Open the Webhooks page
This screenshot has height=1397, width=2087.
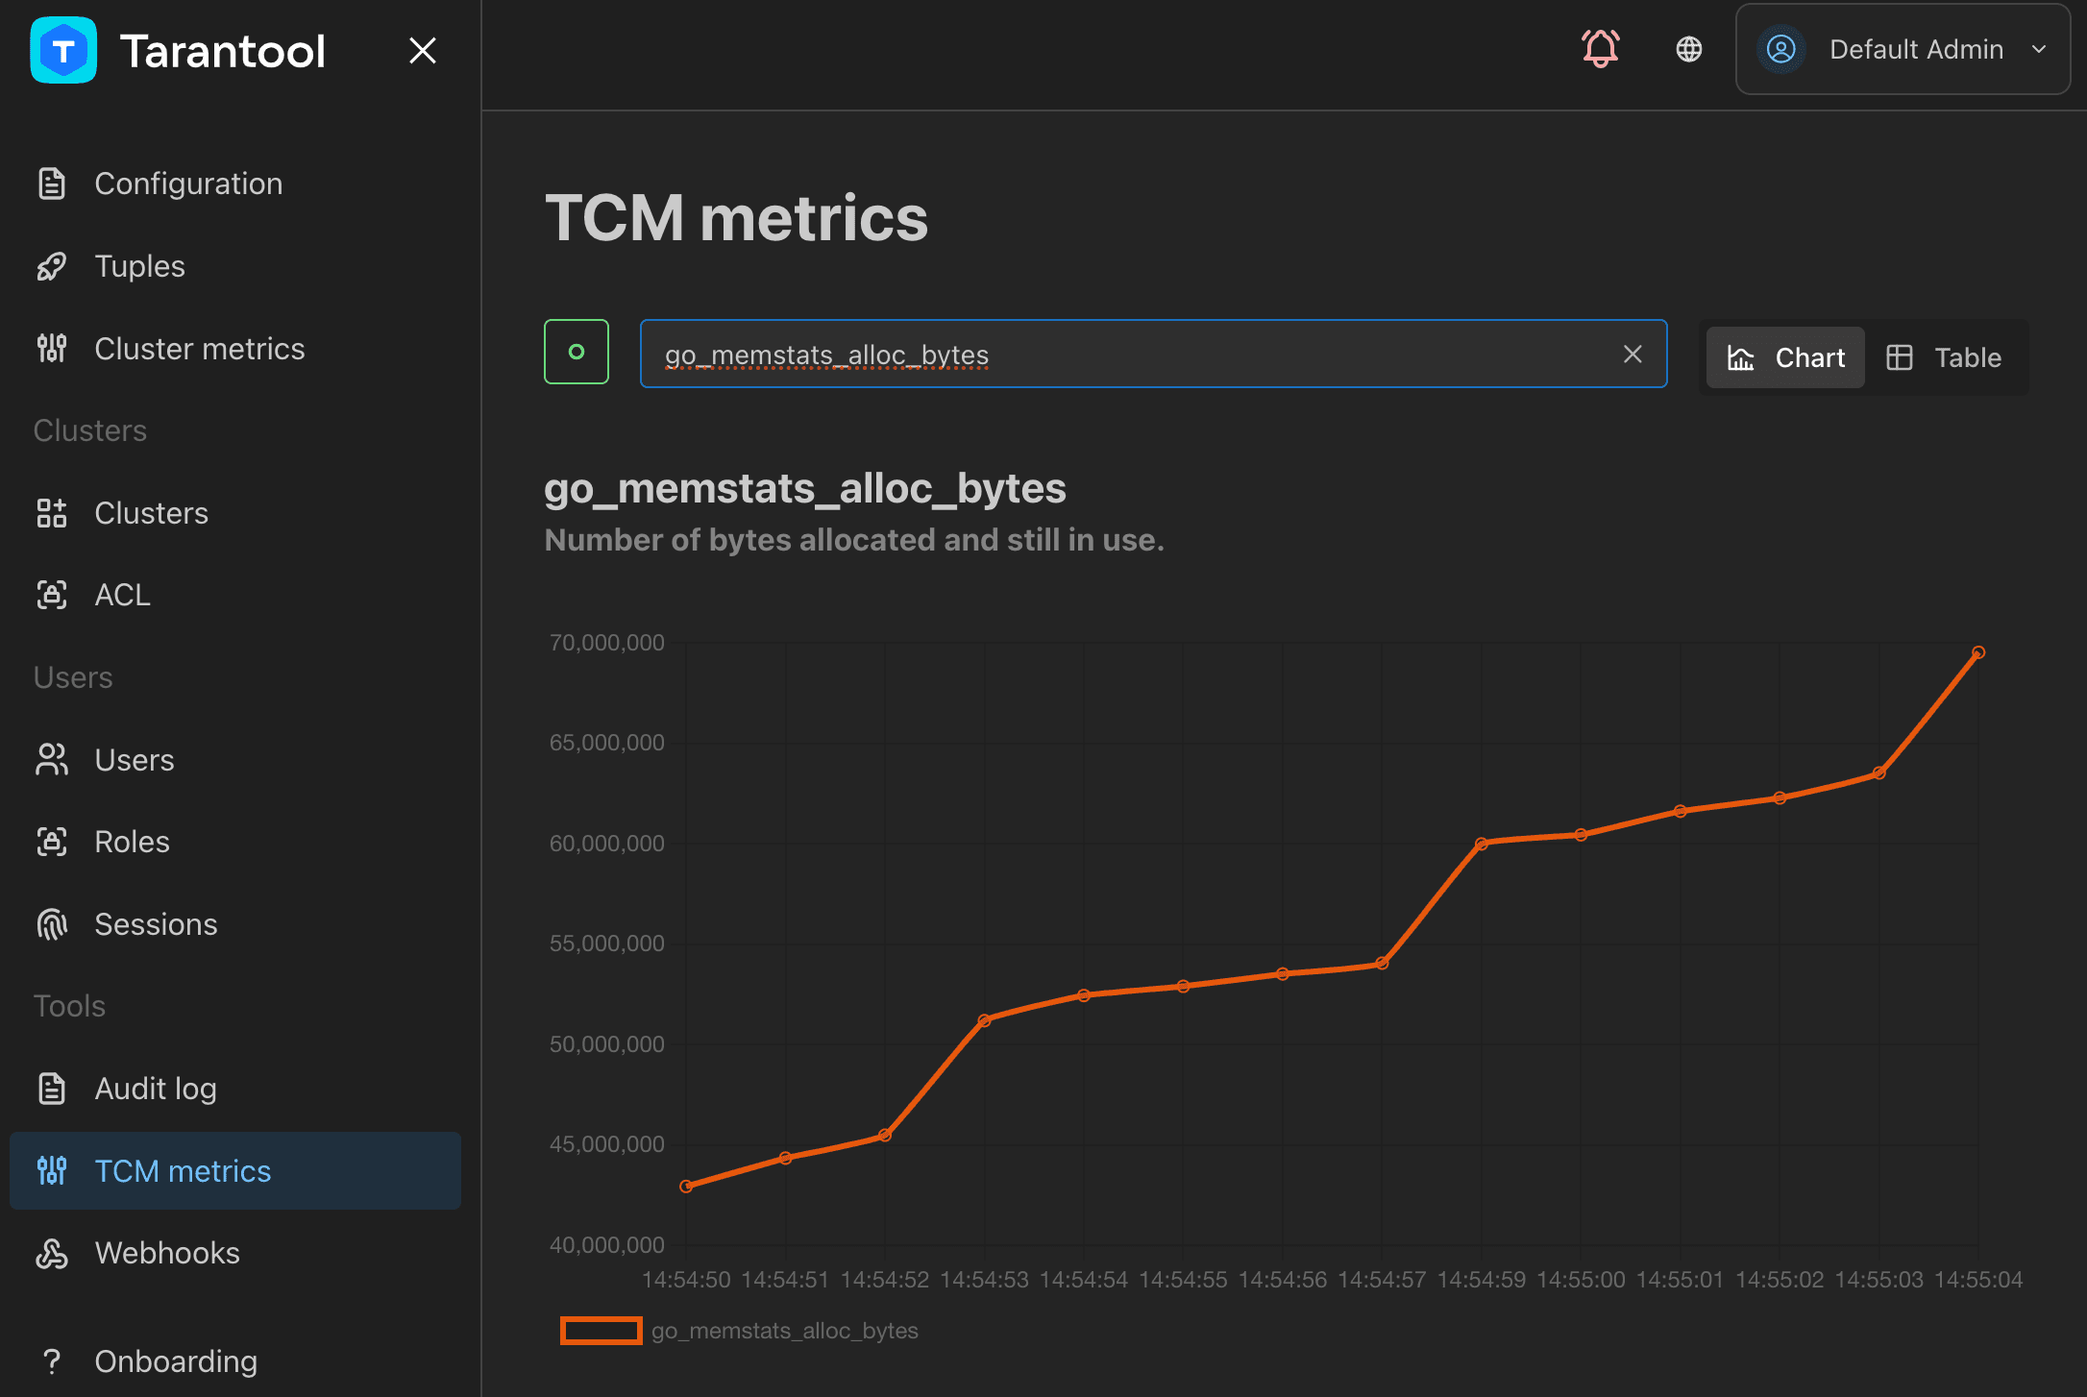click(x=235, y=1253)
